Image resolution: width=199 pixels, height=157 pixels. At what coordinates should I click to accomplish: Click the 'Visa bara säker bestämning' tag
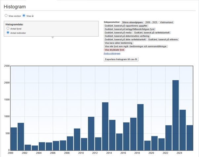click(119, 43)
